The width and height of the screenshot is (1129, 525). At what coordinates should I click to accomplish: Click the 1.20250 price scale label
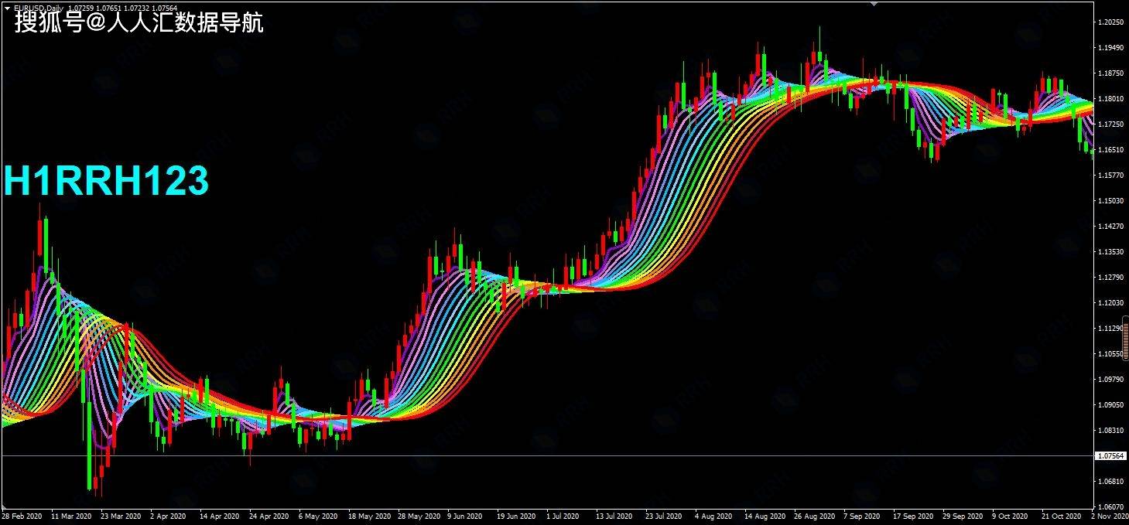[x=1110, y=22]
